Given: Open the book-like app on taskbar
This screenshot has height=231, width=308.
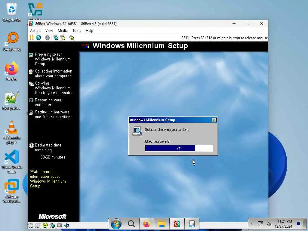Looking at the screenshot, I should pos(192,224).
